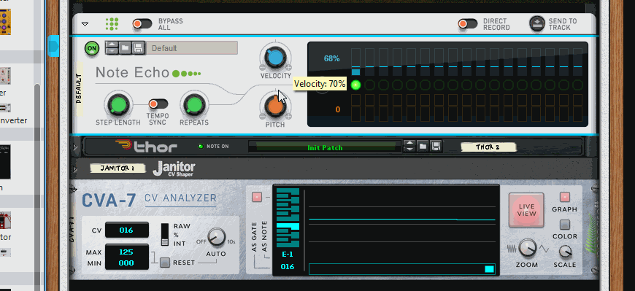635x291 pixels.
Task: Click the Color button on CVA-7
Action: tap(564, 225)
